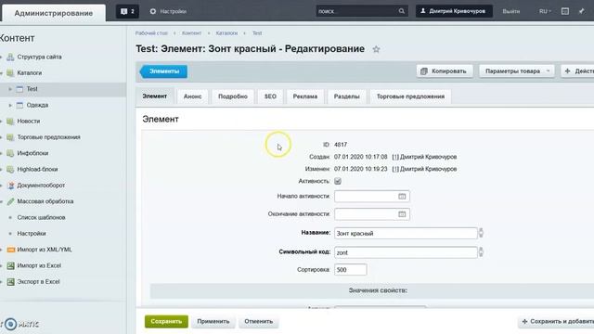The width and height of the screenshot is (594, 334).
Task: Switch to SEO tab
Action: pyautogui.click(x=270, y=96)
